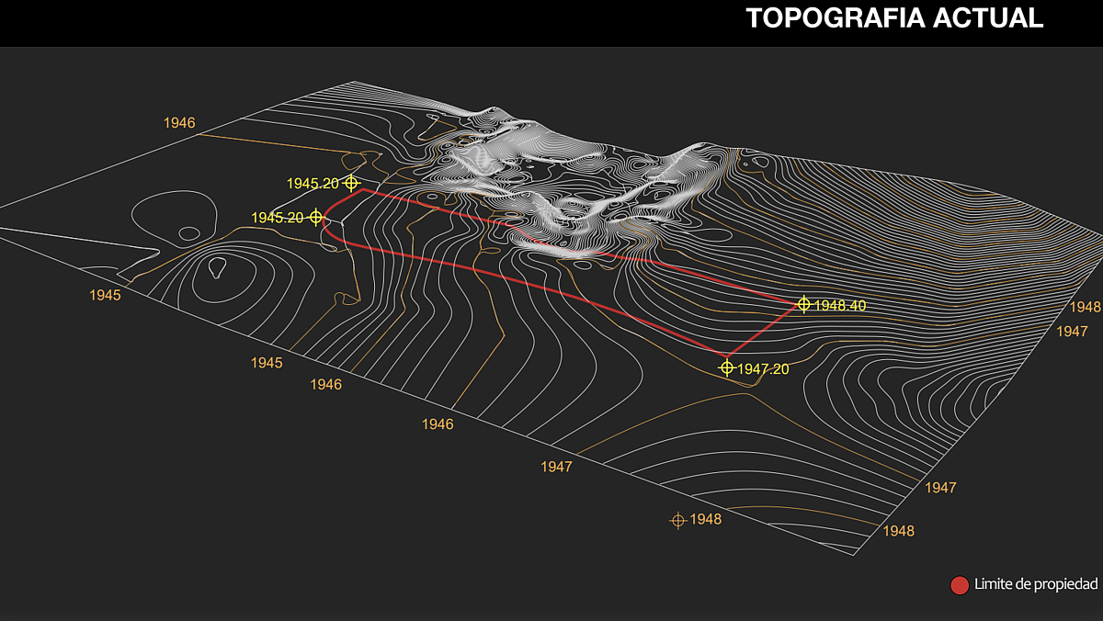Select the 1947.20 elevation label text
This screenshot has height=621, width=1103.
point(763,368)
